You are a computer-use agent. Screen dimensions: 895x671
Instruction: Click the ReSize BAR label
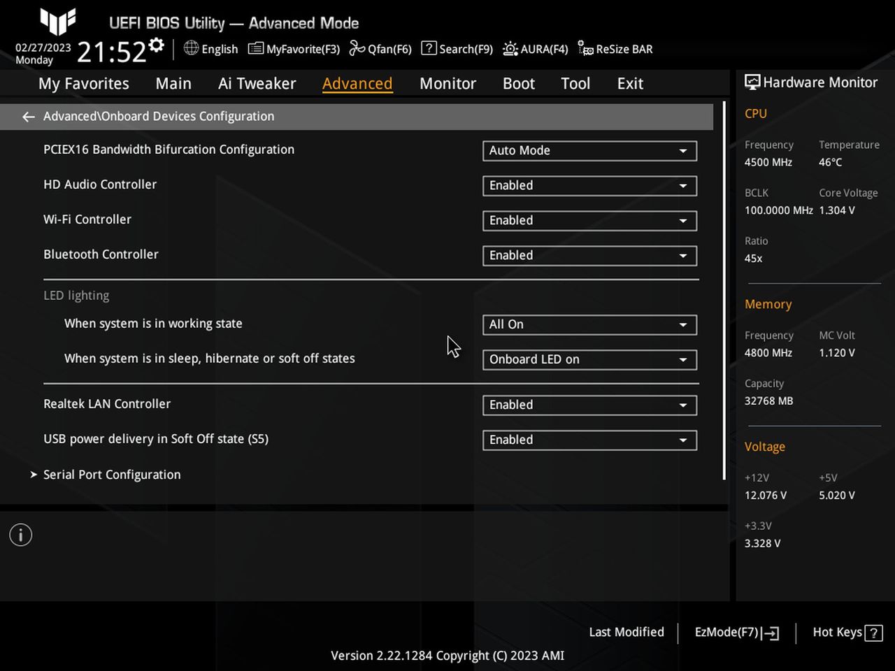tap(624, 49)
